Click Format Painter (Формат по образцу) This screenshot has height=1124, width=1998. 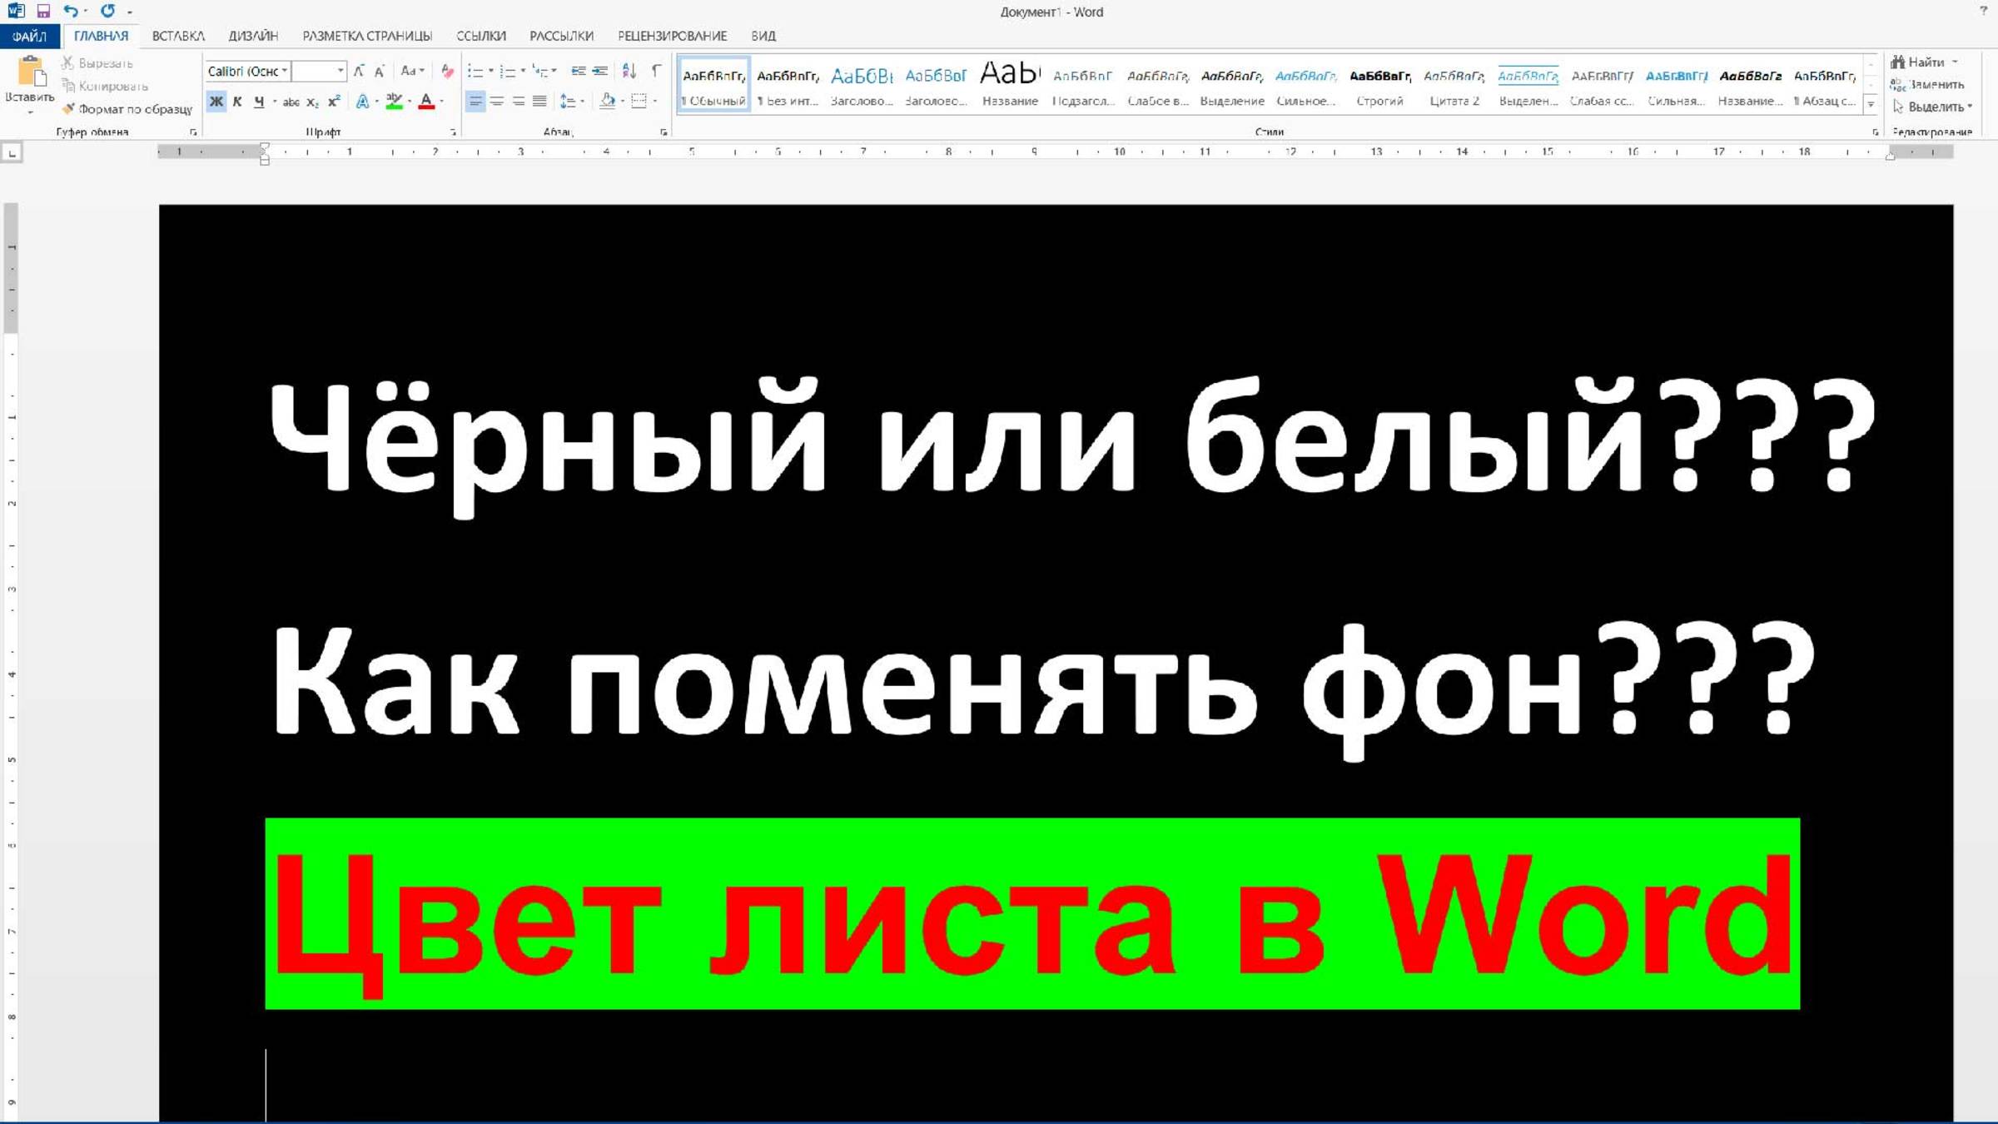pos(127,109)
